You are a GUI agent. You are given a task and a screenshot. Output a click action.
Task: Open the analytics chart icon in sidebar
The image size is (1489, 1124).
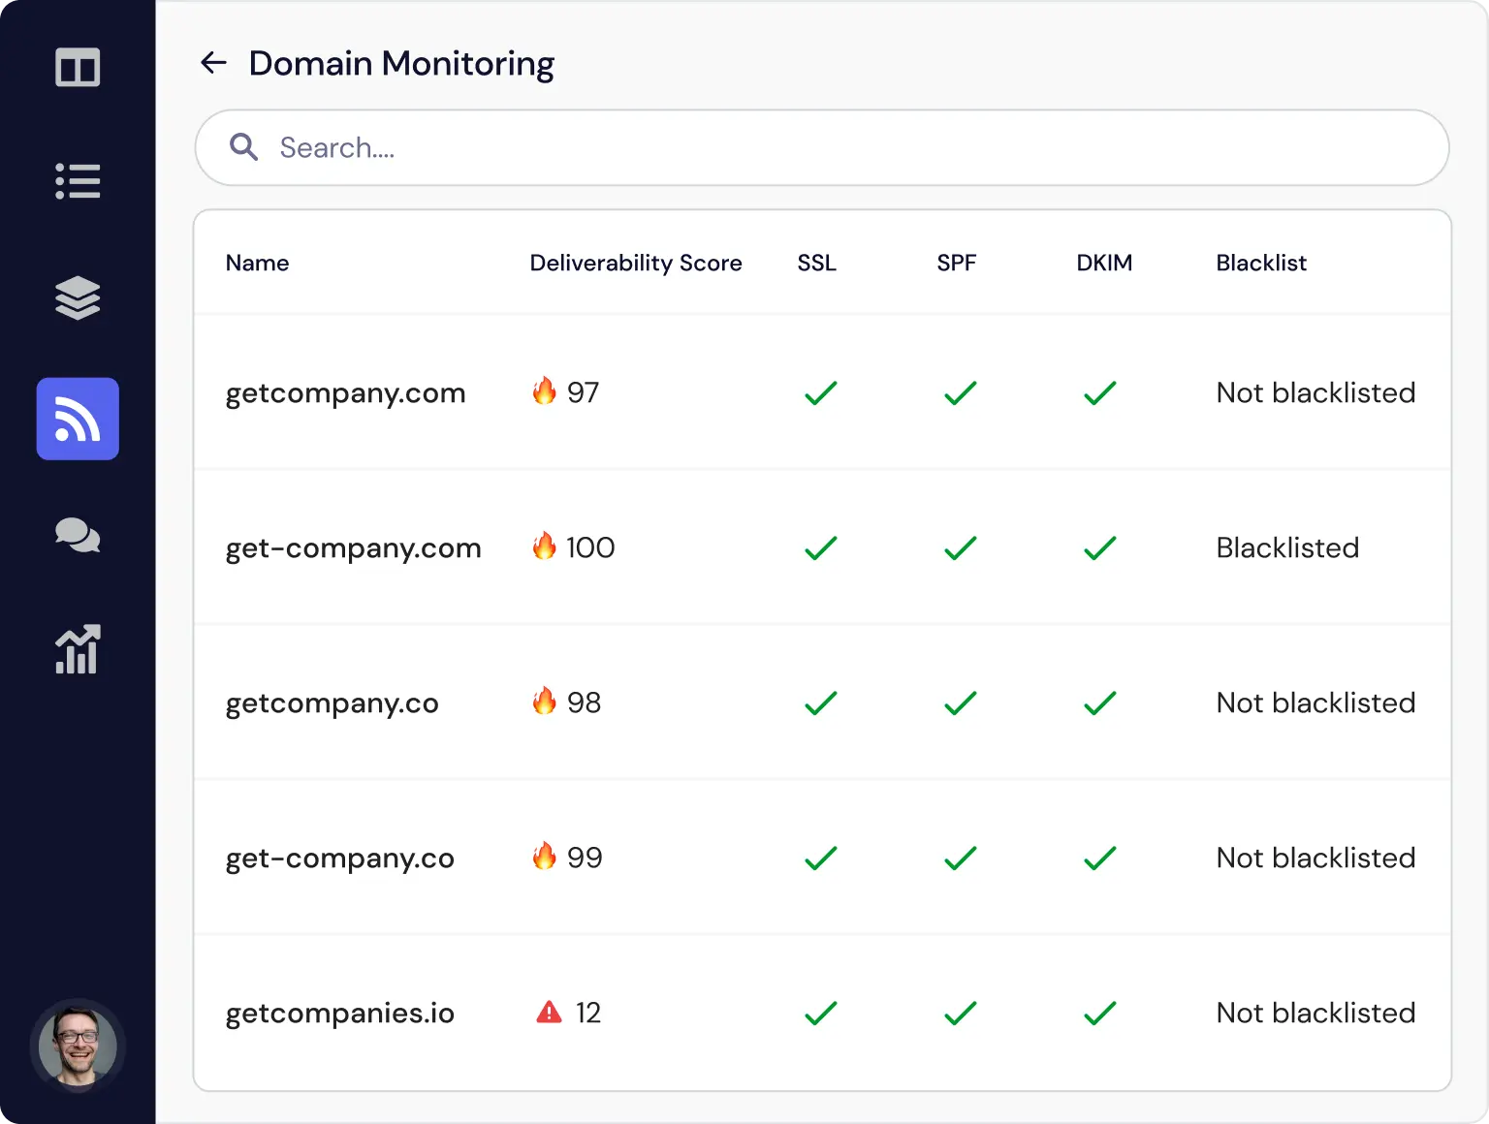point(78,649)
